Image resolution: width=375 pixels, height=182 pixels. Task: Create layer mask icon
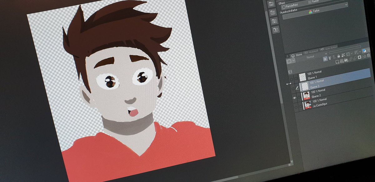coord(359,57)
